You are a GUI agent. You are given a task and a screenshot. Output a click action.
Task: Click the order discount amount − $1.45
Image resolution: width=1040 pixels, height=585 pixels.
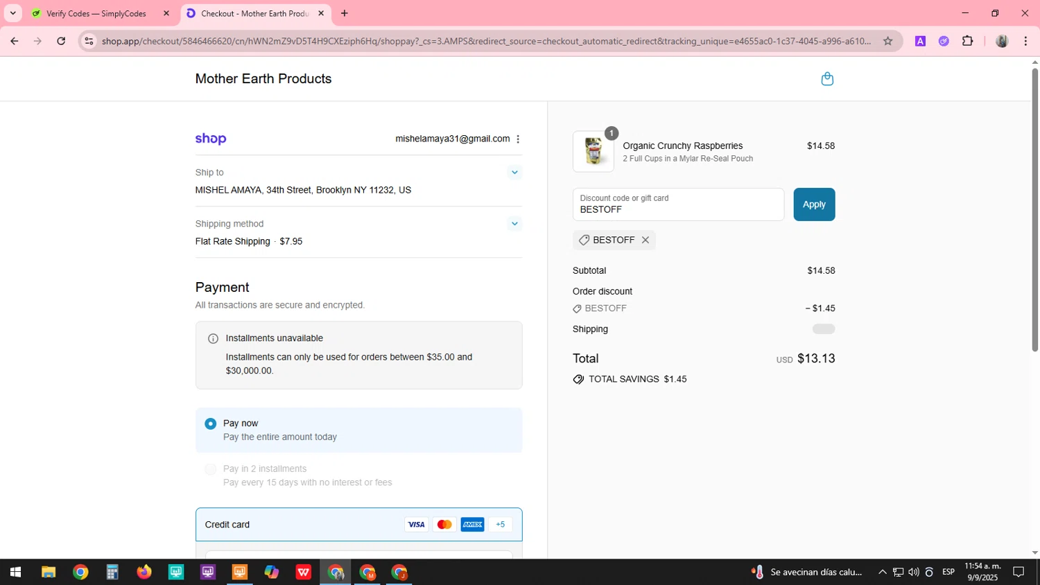(x=820, y=308)
